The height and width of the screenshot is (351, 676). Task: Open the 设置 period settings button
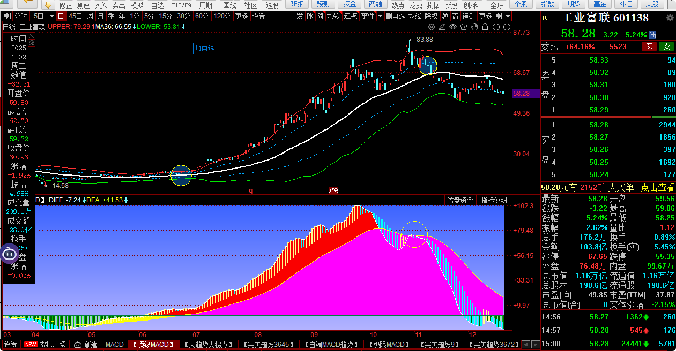(258, 16)
